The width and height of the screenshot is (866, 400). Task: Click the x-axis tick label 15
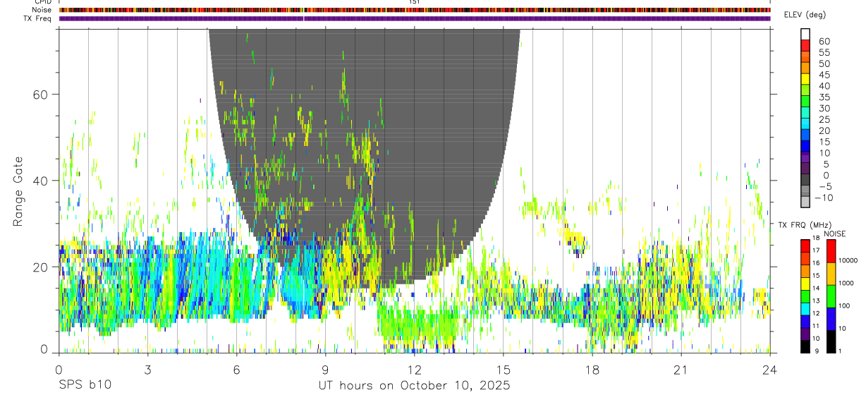[x=503, y=370]
